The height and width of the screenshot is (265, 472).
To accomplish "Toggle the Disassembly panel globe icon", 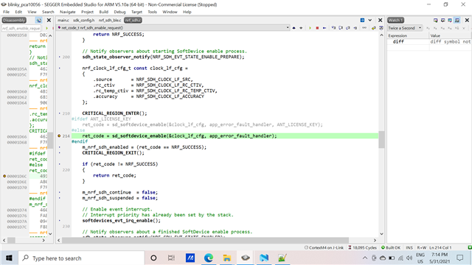I will point(38,20).
